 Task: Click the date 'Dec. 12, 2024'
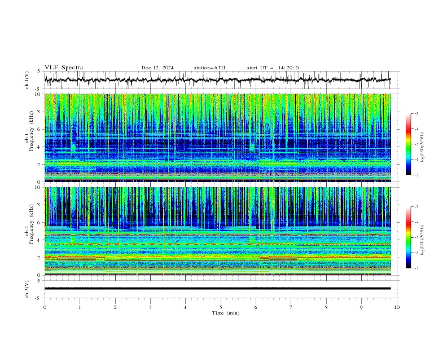click(x=157, y=68)
